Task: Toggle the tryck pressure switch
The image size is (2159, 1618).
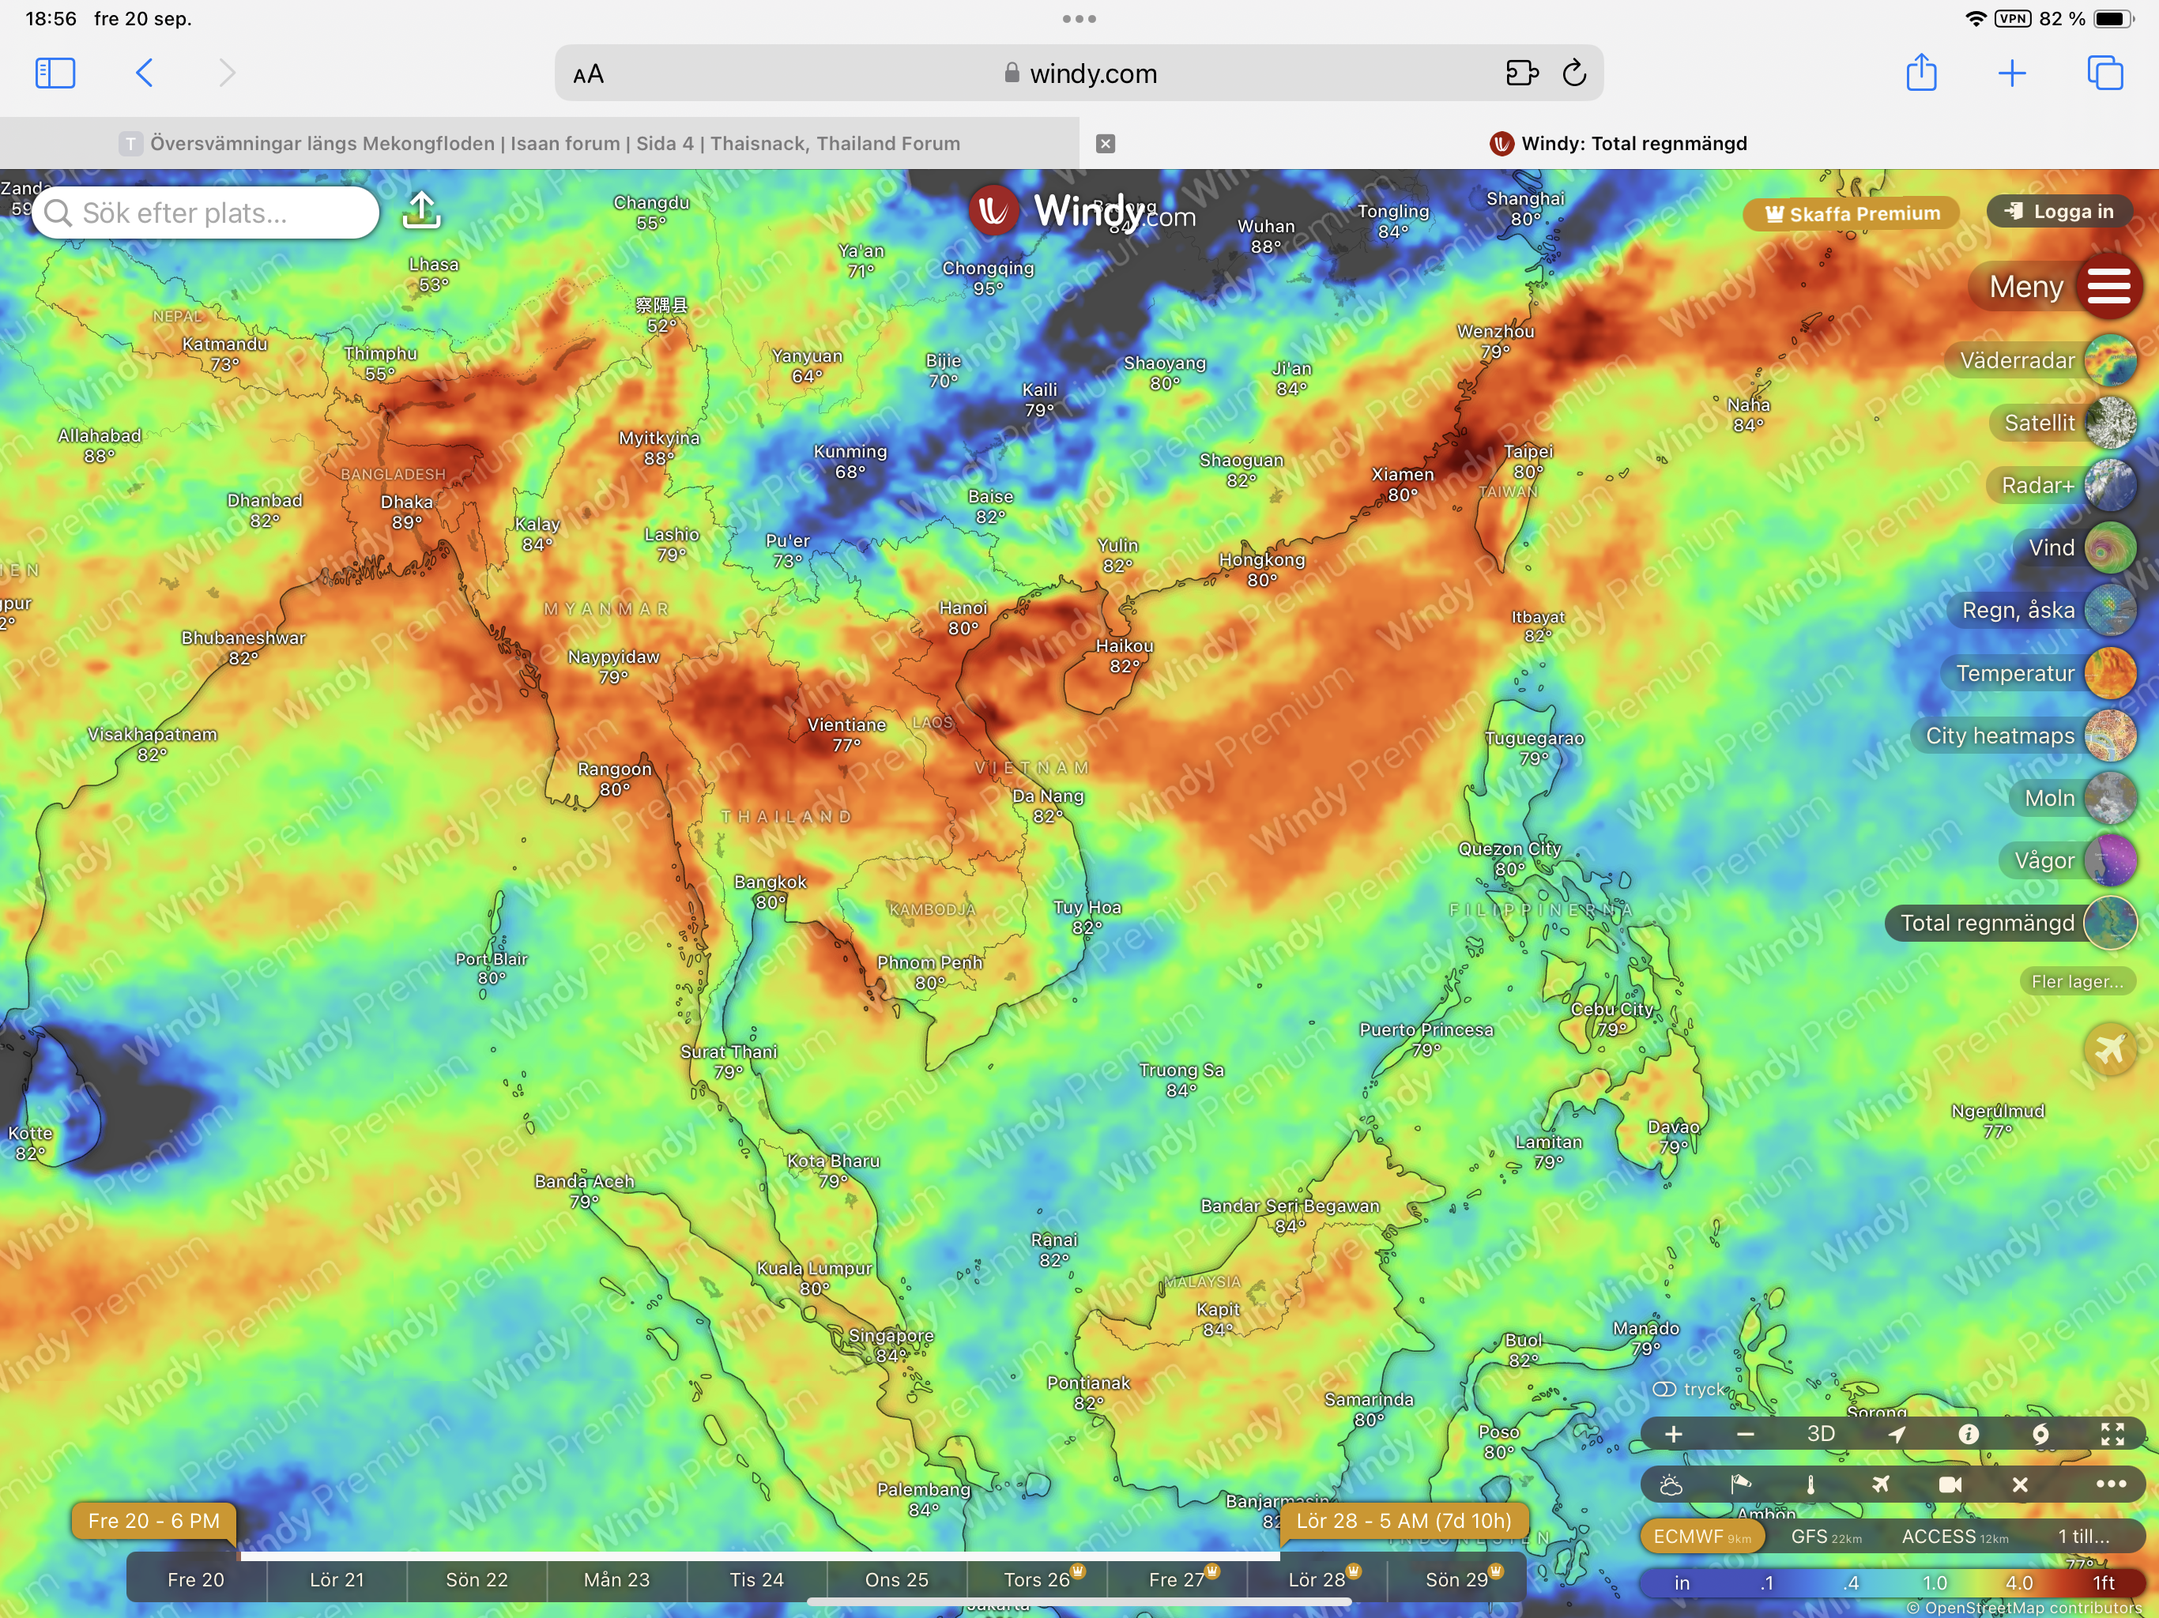Action: (1664, 1389)
